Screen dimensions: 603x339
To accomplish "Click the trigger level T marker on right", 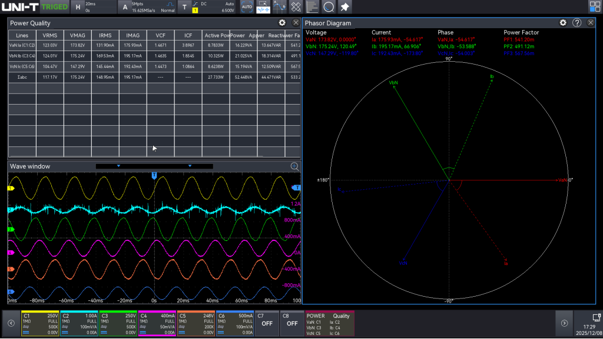I will click(297, 187).
